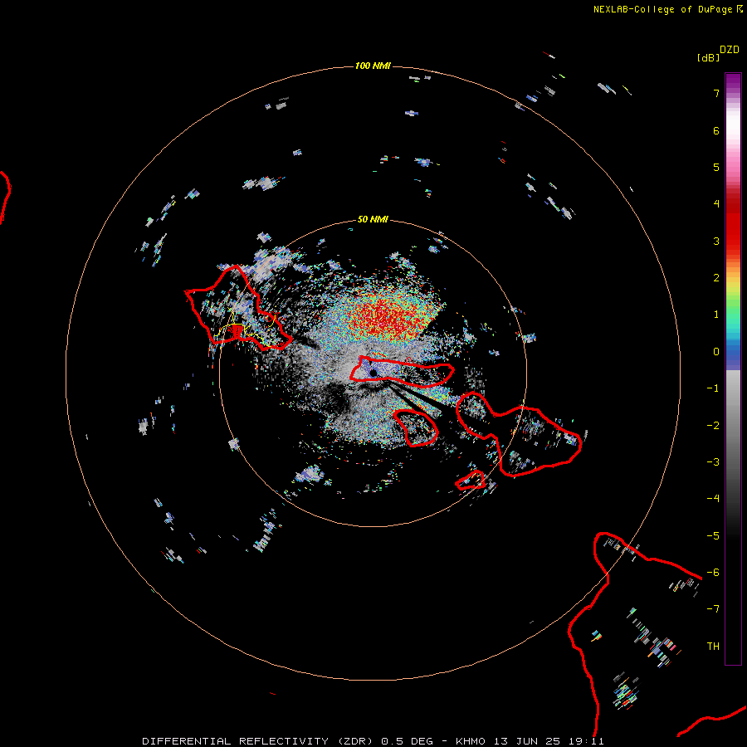Click the "7" value on the color scale

[716, 93]
